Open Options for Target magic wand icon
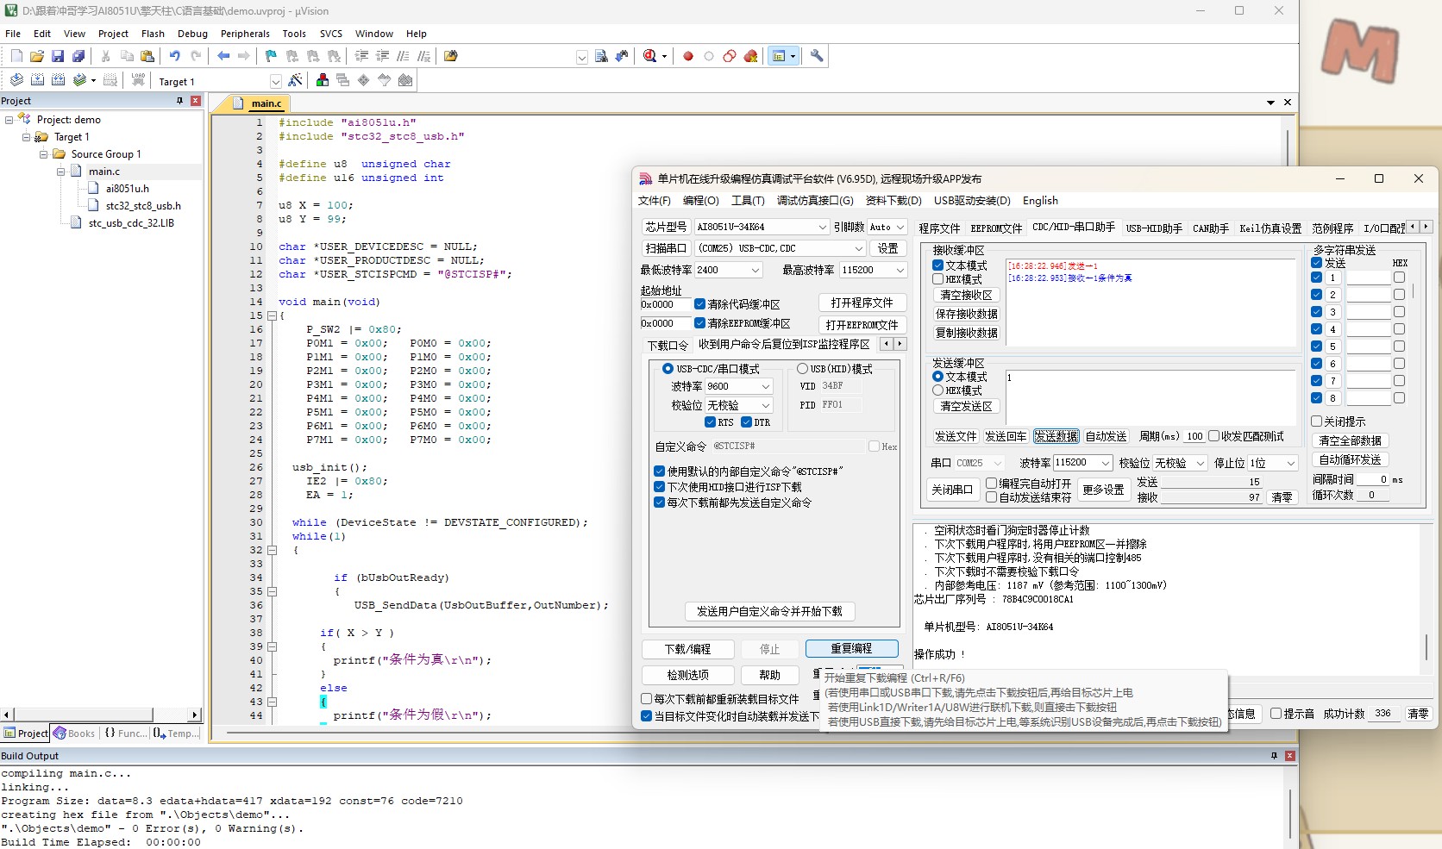 tap(295, 80)
